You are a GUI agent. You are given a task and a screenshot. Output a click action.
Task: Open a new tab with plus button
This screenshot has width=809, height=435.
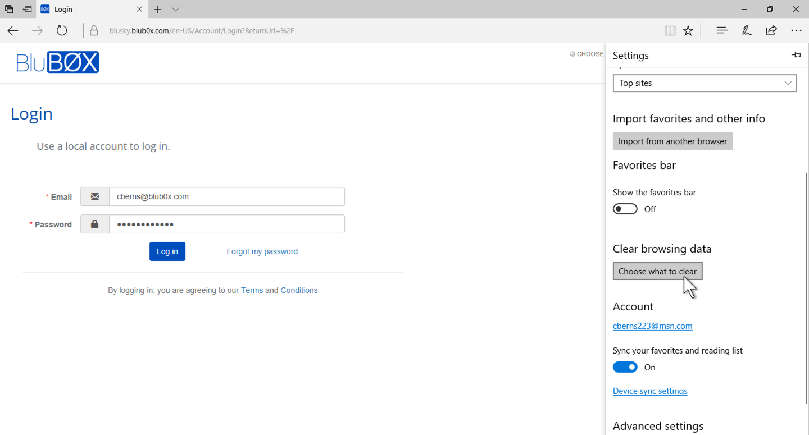(x=158, y=10)
